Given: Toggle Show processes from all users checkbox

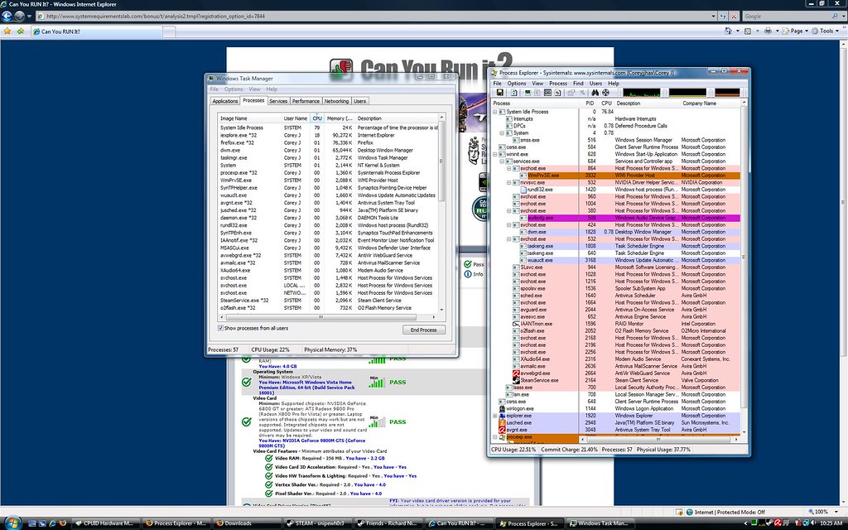Looking at the screenshot, I should point(220,328).
